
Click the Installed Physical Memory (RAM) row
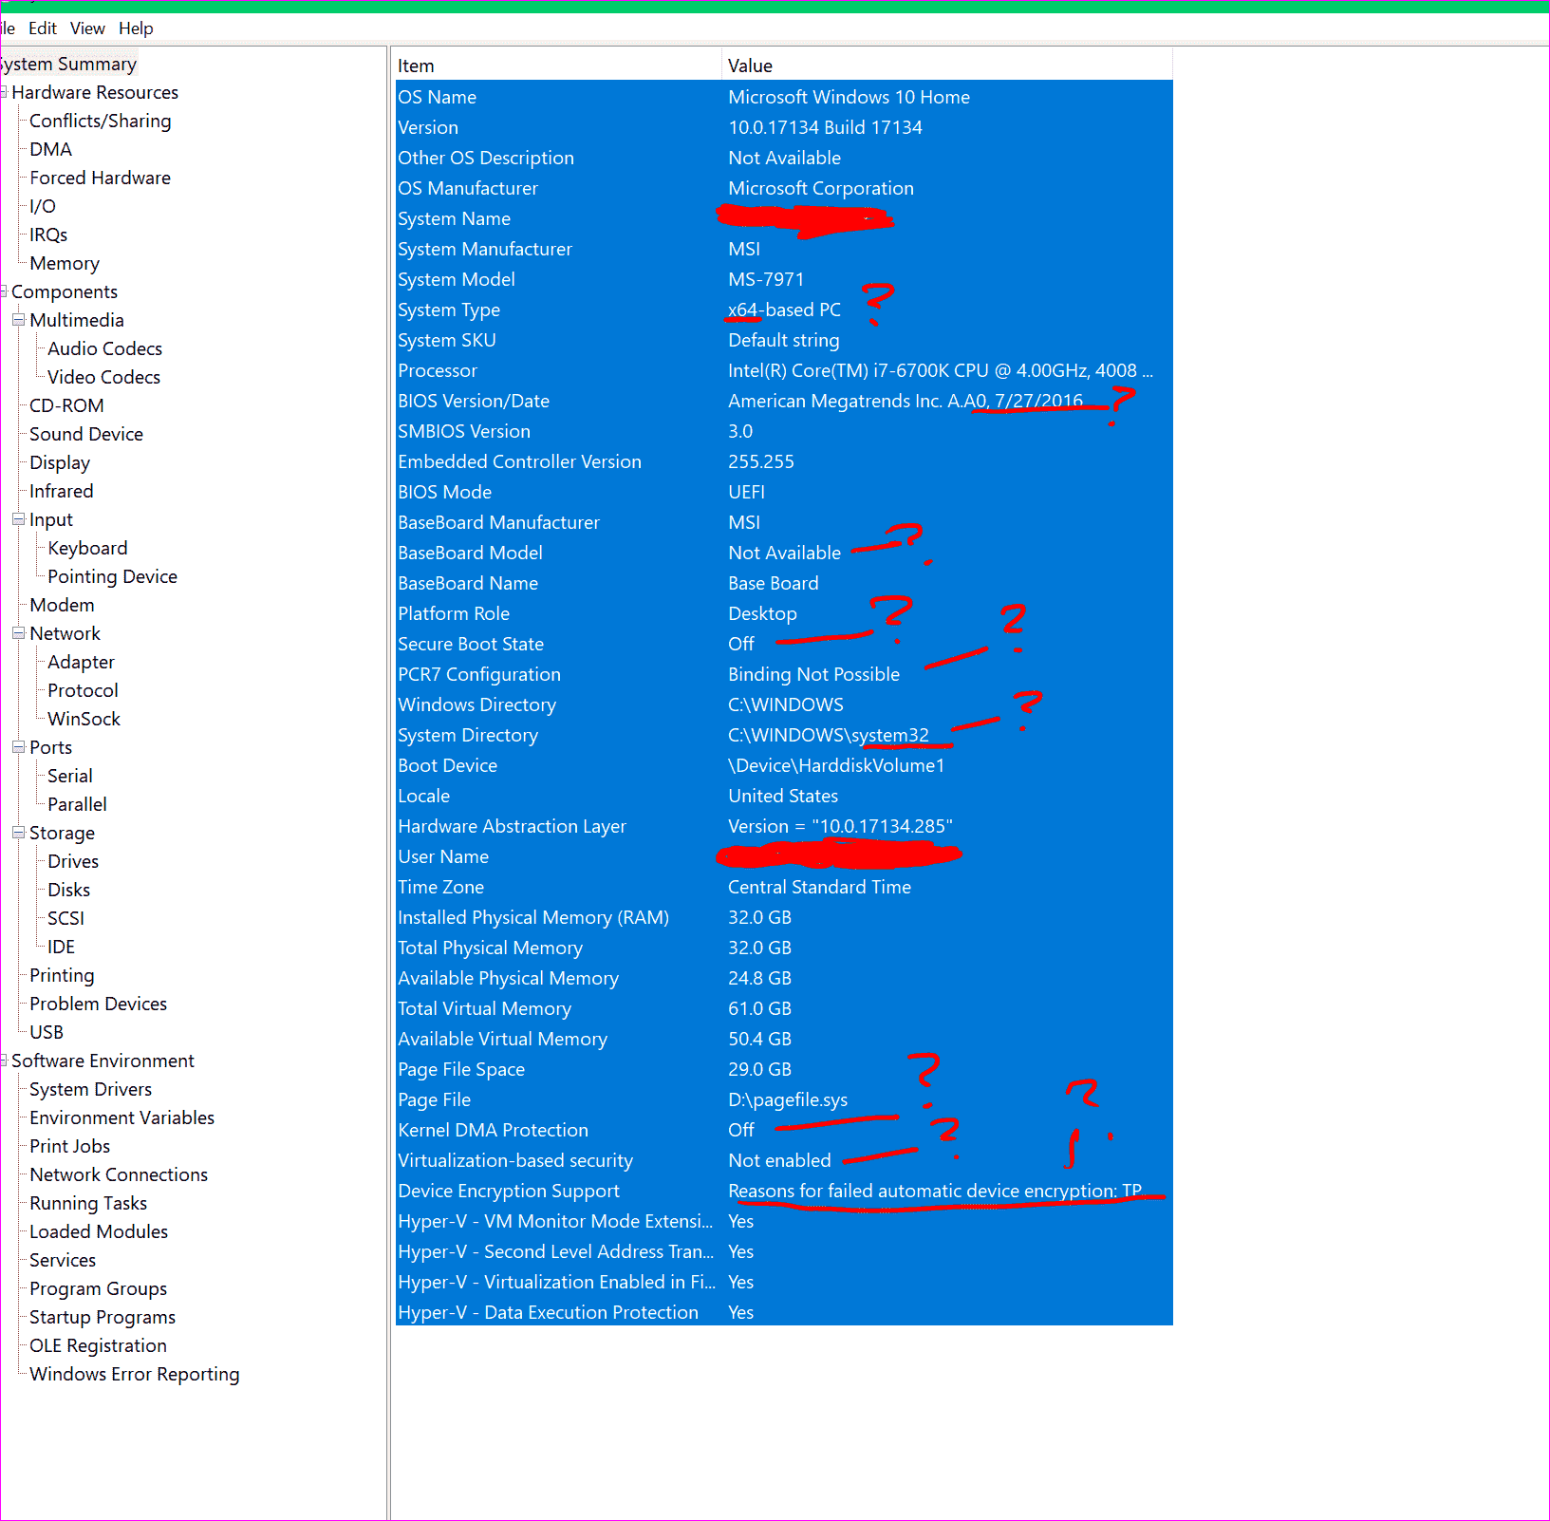pos(784,917)
